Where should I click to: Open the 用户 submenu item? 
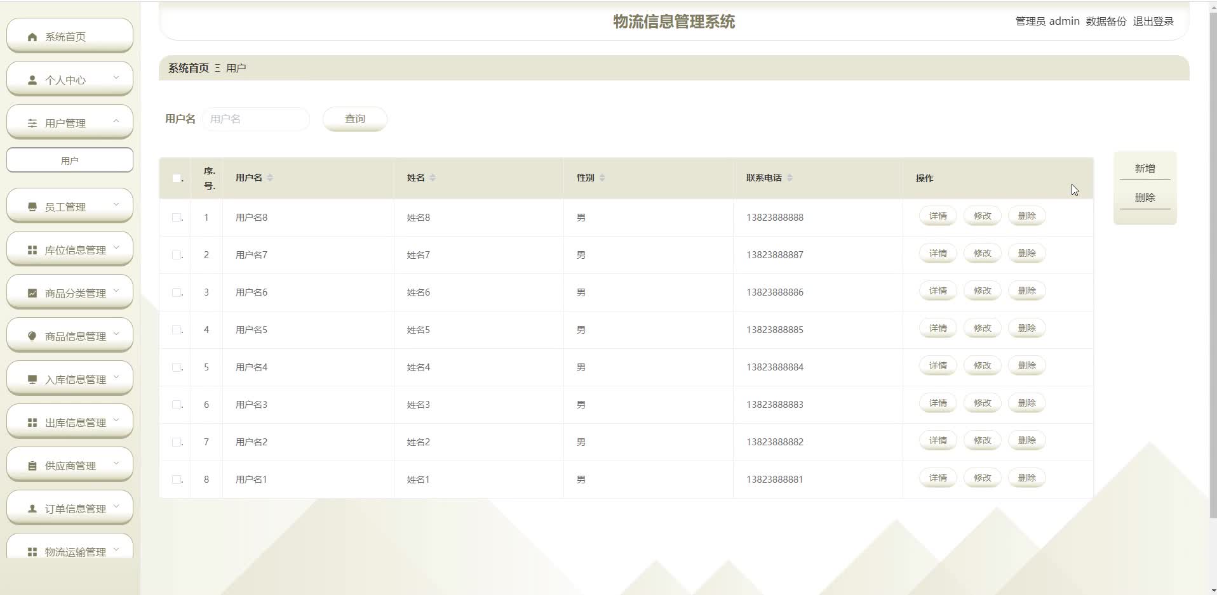point(70,160)
